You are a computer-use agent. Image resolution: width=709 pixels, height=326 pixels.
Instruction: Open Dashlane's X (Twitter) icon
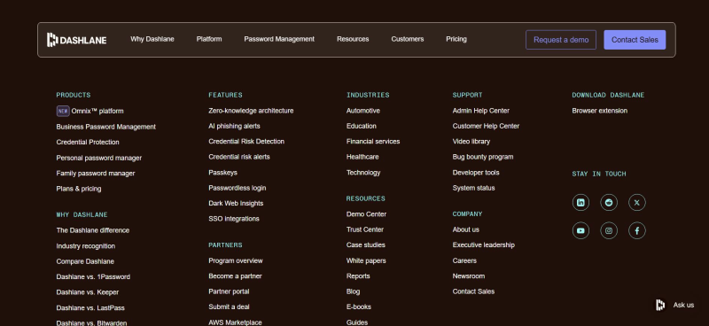click(636, 203)
